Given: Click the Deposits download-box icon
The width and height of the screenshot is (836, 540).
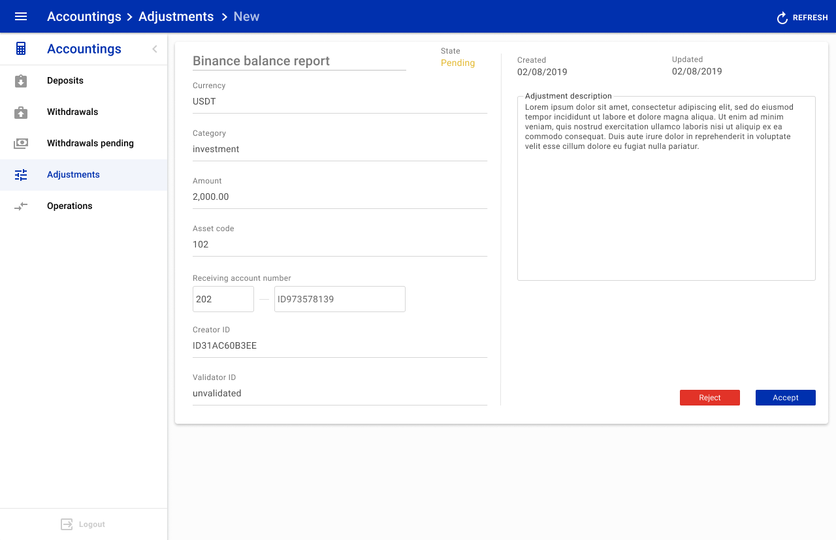Looking at the screenshot, I should (x=21, y=81).
